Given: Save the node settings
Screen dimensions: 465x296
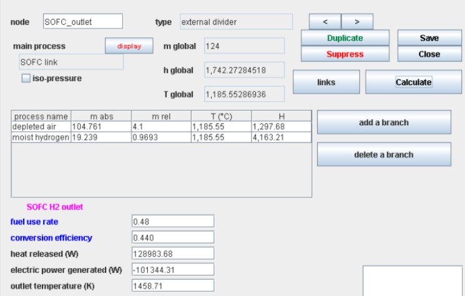Looking at the screenshot, I should [x=429, y=38].
